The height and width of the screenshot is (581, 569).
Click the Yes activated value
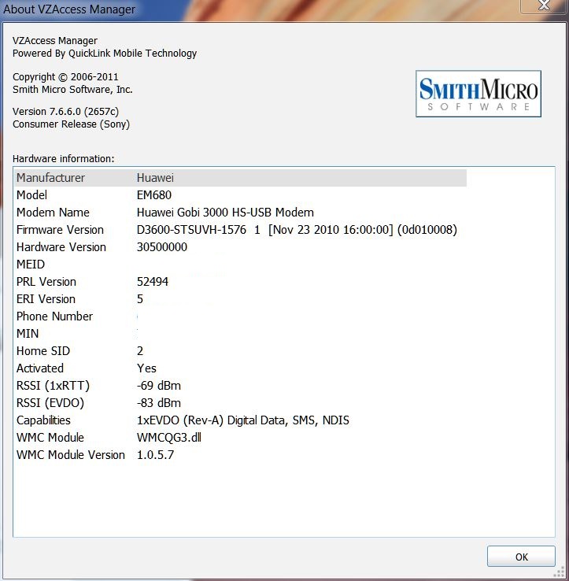click(x=146, y=368)
